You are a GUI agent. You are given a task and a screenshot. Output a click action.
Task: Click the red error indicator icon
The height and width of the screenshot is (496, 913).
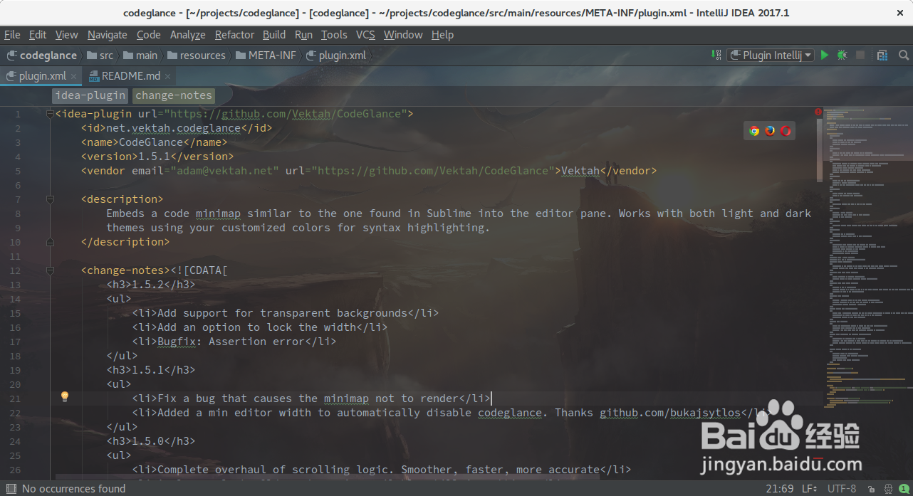(x=818, y=112)
